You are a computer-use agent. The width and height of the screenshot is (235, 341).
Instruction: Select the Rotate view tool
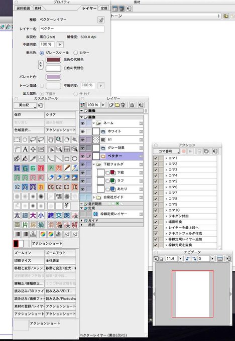click(67, 139)
